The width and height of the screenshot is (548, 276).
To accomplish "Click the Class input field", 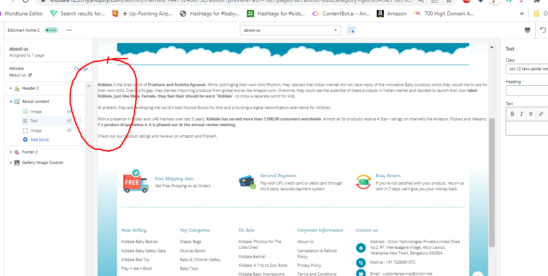I will [527, 69].
